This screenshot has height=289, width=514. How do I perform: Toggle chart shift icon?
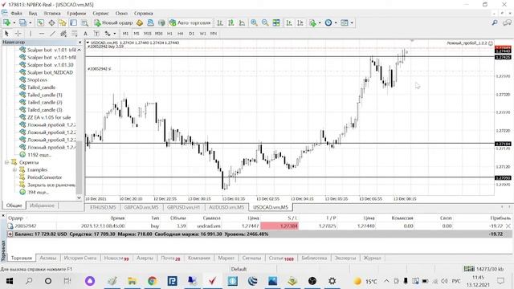pyautogui.click(x=300, y=22)
